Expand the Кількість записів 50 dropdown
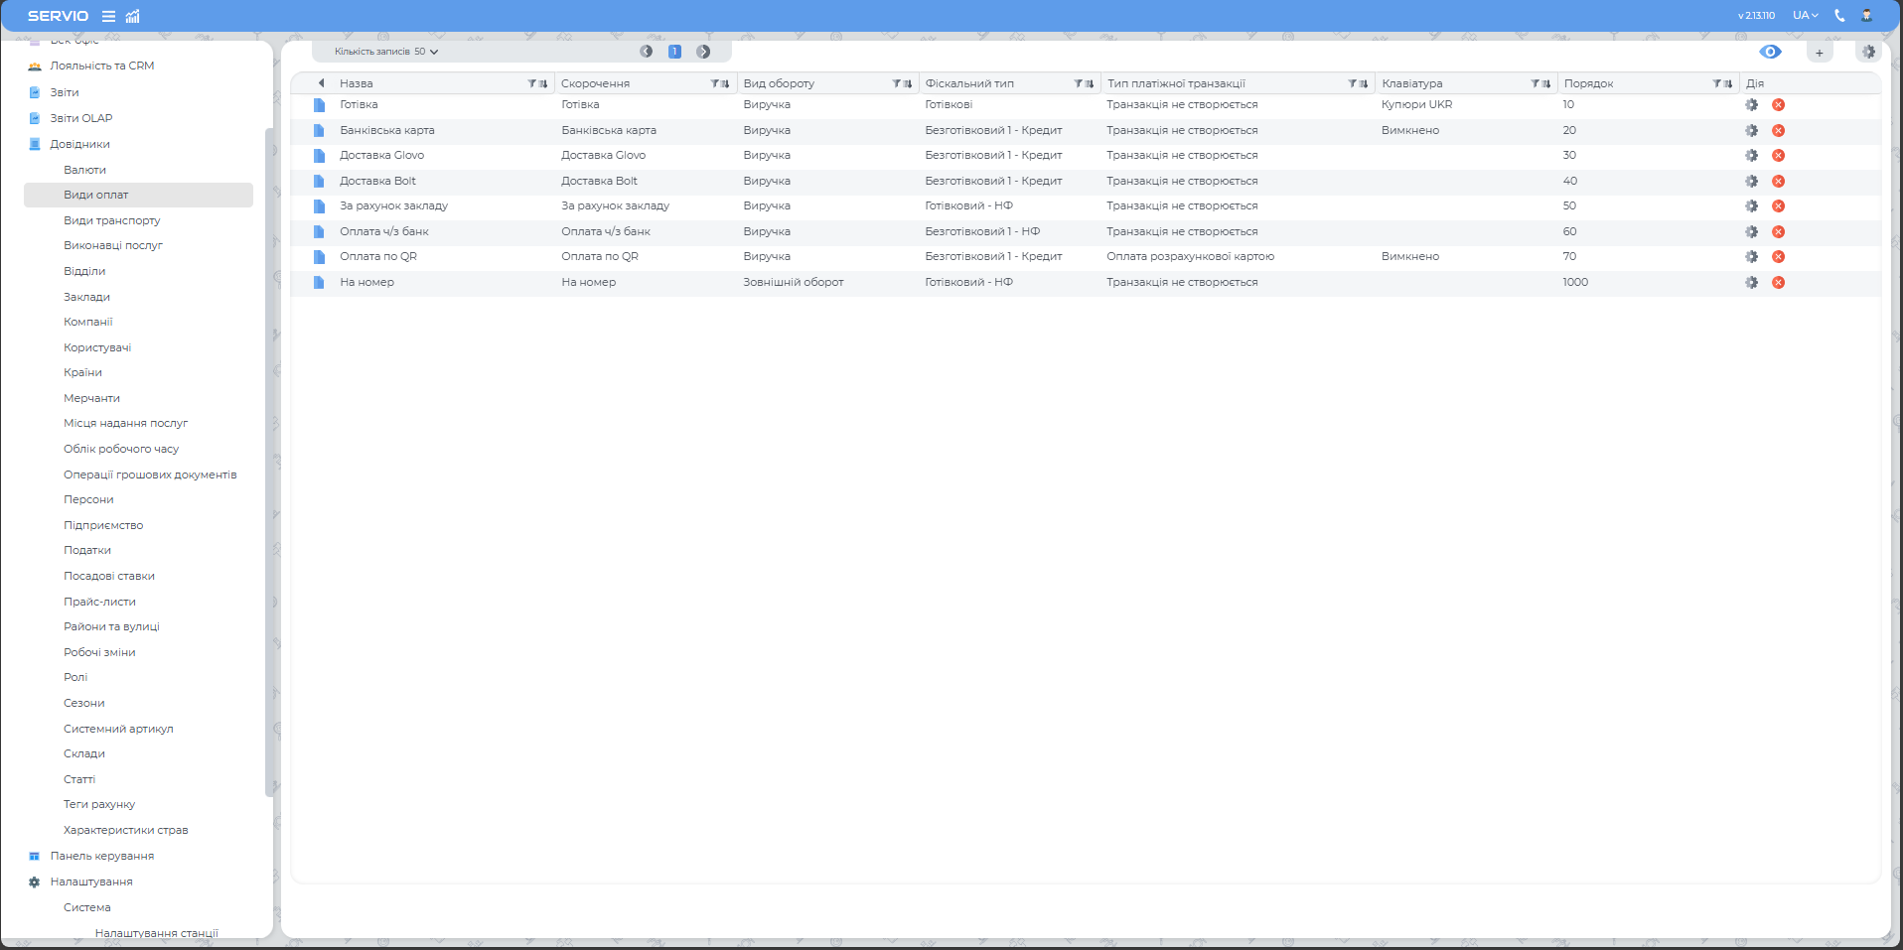Image resolution: width=1903 pixels, height=950 pixels. pos(386,52)
